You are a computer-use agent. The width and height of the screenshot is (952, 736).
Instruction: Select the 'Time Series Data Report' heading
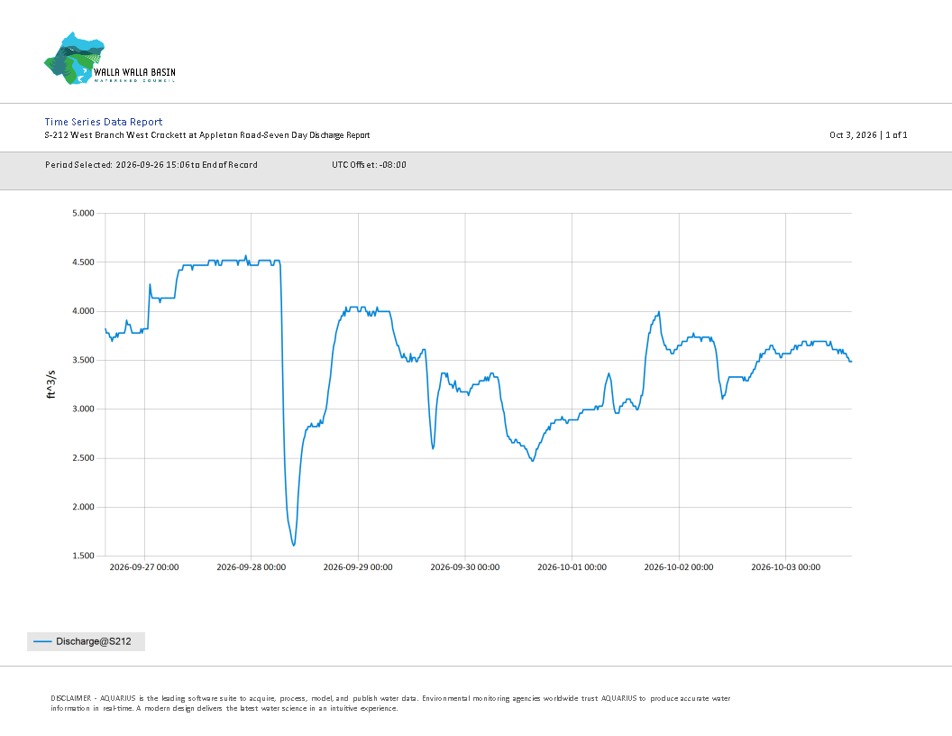[103, 122]
